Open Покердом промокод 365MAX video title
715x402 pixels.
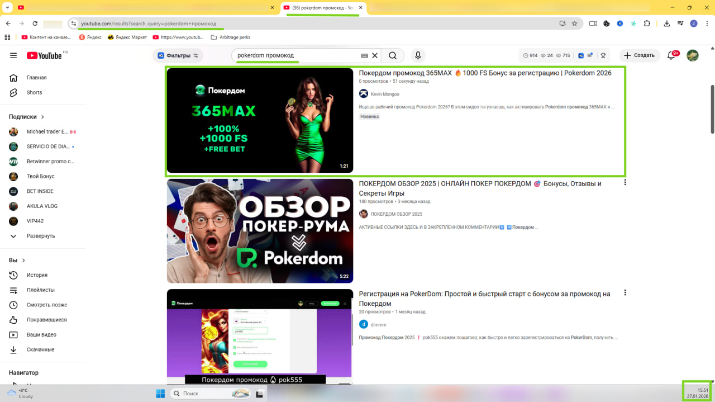485,73
